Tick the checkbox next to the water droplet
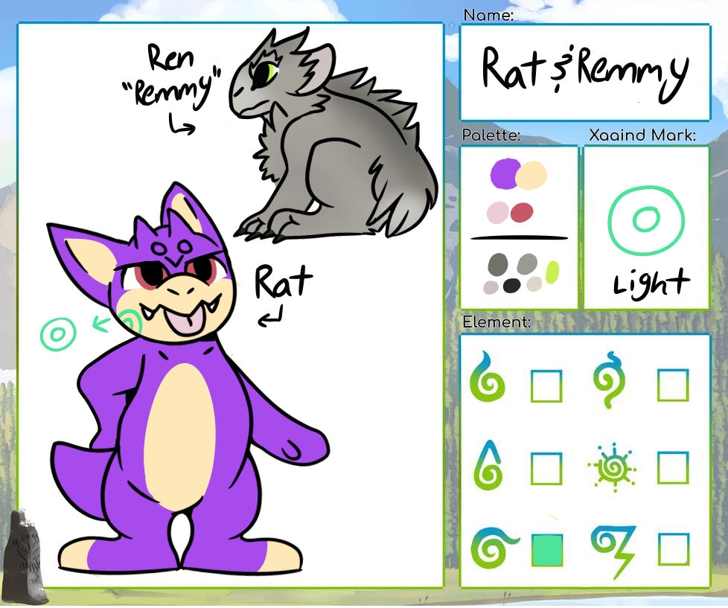728x608 pixels. pos(546,468)
